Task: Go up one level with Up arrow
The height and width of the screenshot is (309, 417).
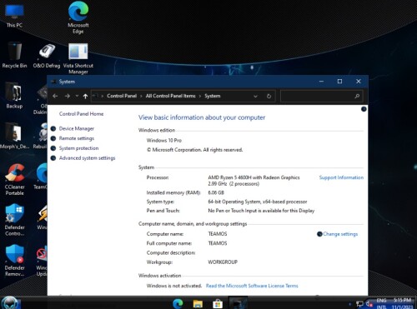Action: click(x=85, y=96)
